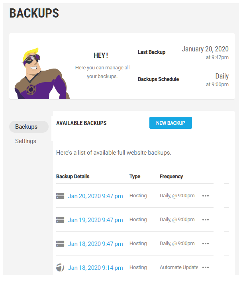Click the server icon beside Jan 19 backup
The image size is (243, 281).
60,220
